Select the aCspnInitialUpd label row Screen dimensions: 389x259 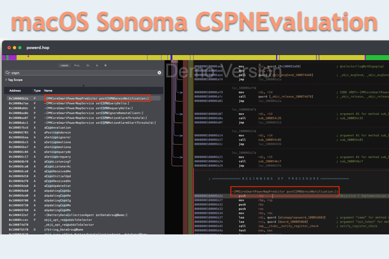[x=84, y=176]
